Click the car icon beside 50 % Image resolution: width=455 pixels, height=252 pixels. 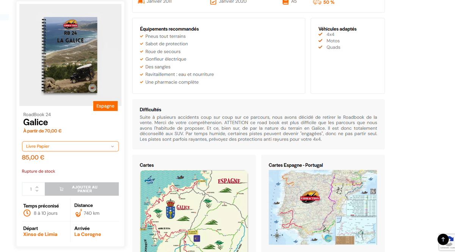tap(317, 2)
